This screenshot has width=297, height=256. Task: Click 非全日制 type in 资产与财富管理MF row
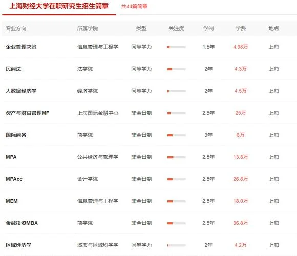click(x=141, y=113)
